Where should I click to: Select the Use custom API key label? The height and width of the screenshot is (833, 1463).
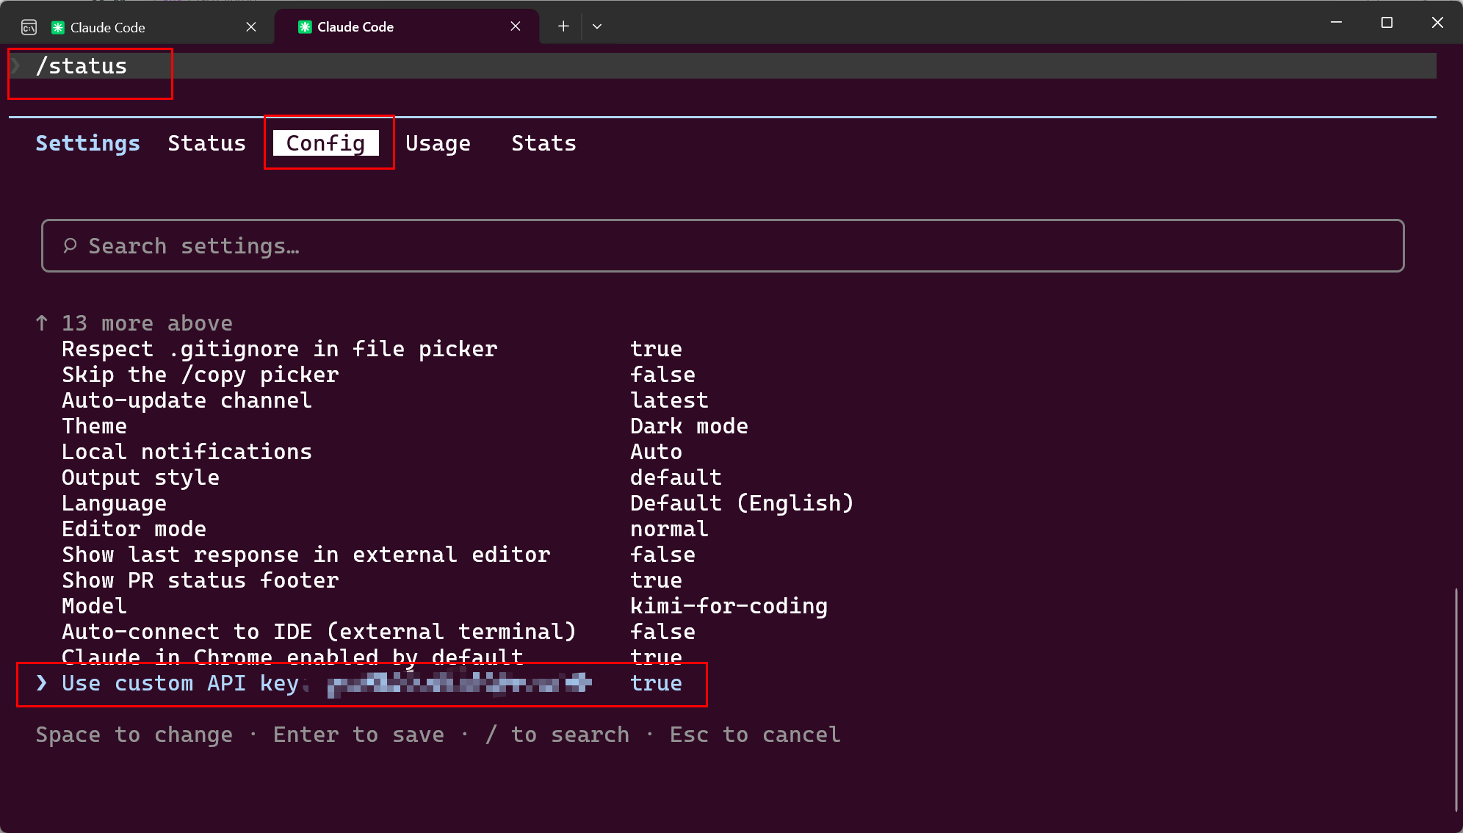(181, 683)
